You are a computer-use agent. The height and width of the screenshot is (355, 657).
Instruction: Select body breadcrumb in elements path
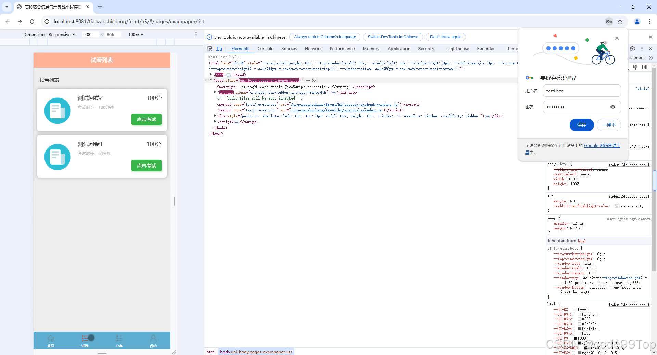256,352
